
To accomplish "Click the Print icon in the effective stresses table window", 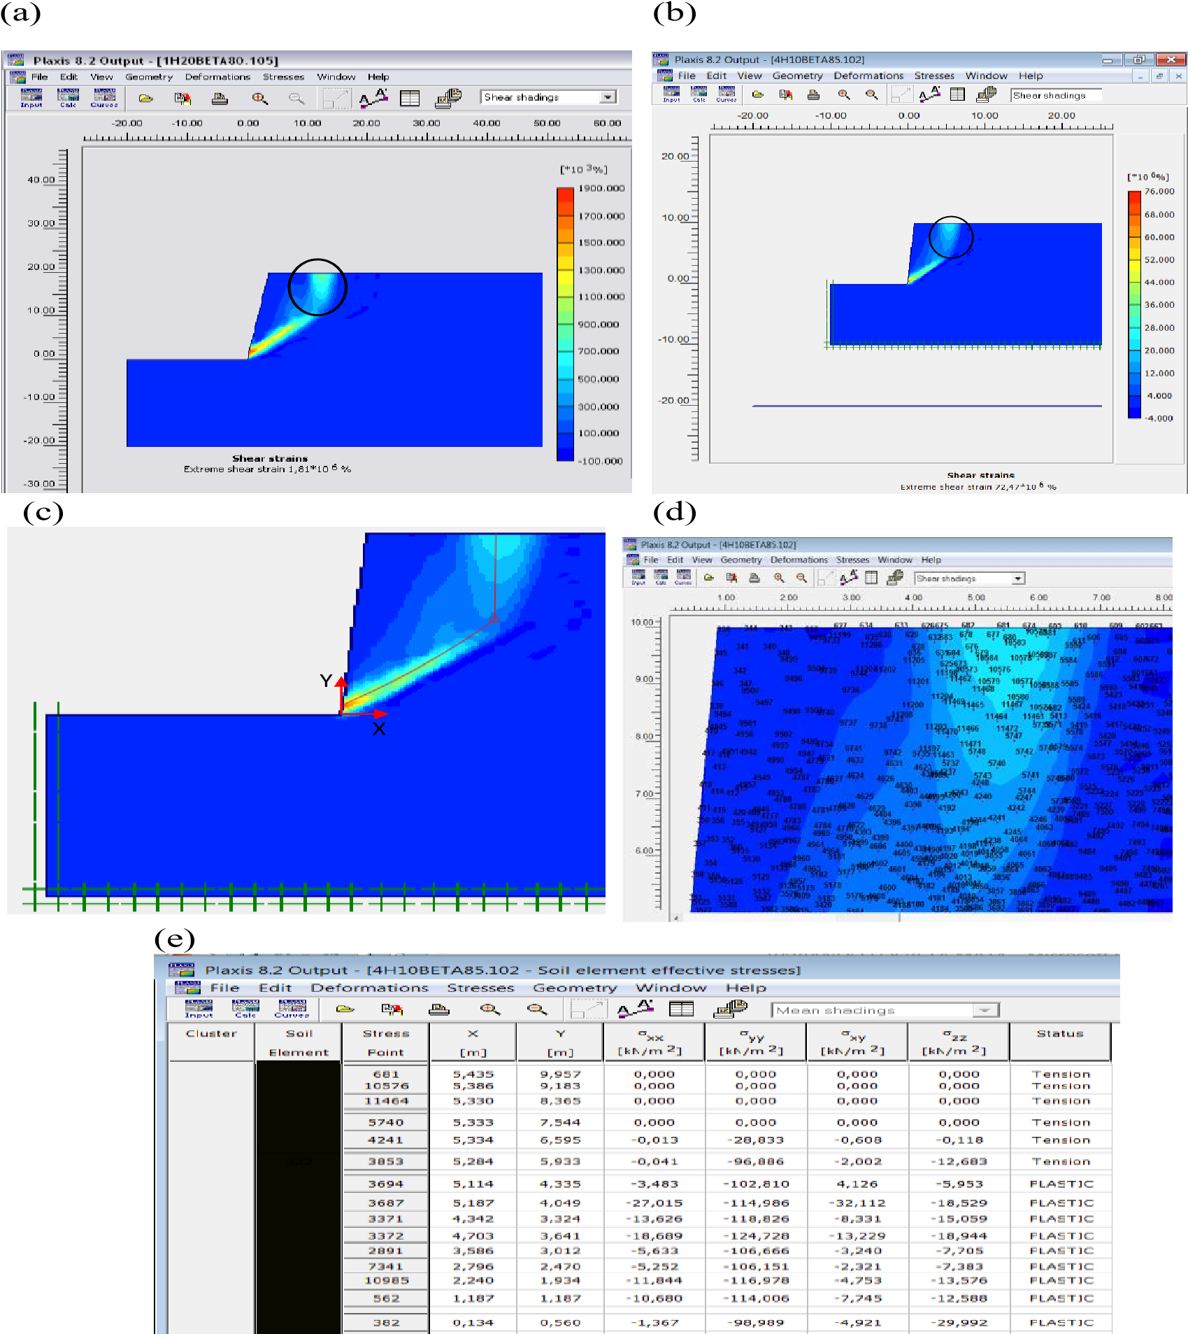I will pos(438,1009).
